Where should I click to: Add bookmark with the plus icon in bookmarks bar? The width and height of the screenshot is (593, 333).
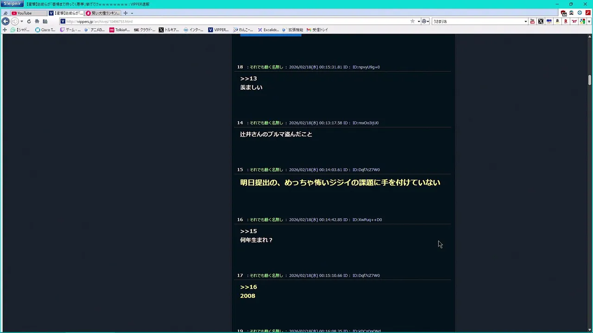pos(5,30)
